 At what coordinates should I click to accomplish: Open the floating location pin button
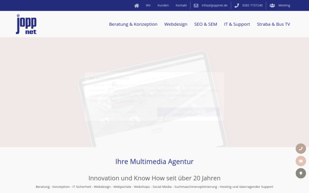[301, 173]
